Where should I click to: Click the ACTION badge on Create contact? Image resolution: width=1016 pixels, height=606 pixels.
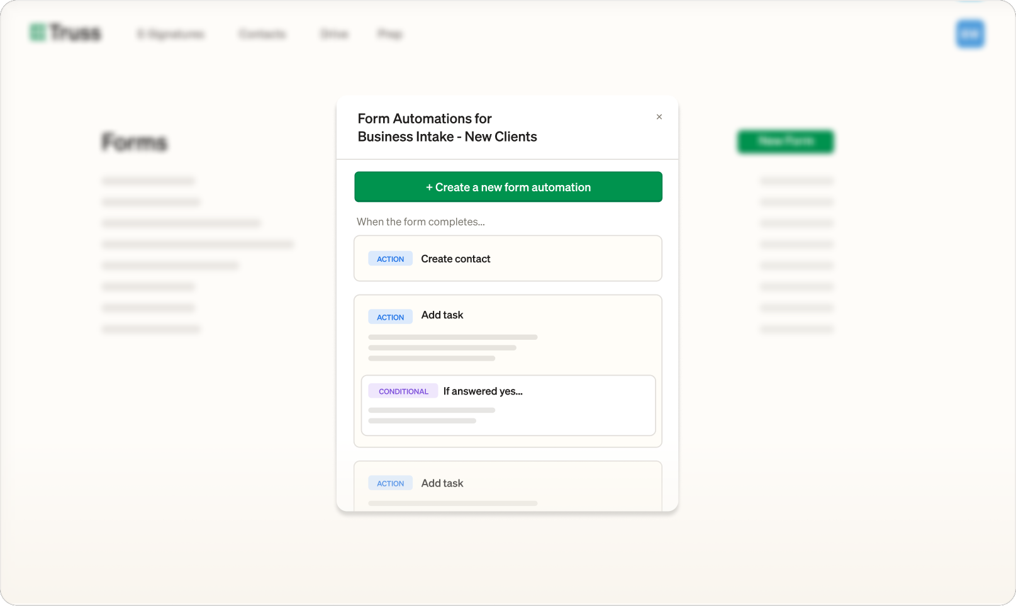pos(390,259)
